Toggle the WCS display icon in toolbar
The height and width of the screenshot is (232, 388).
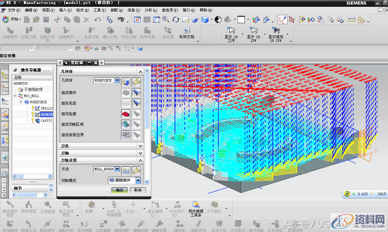pyautogui.click(x=282, y=20)
